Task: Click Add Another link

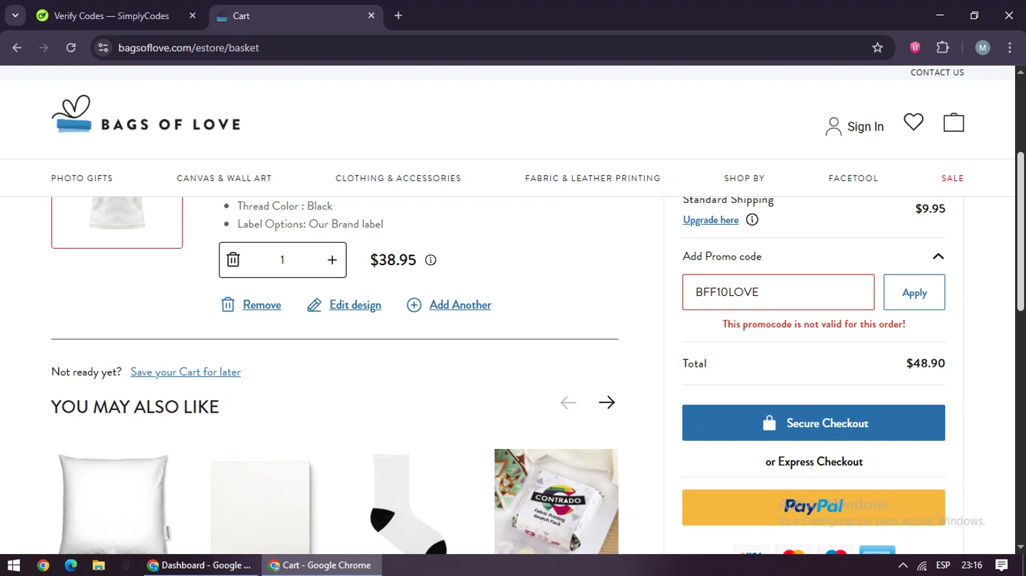Action: click(x=460, y=305)
